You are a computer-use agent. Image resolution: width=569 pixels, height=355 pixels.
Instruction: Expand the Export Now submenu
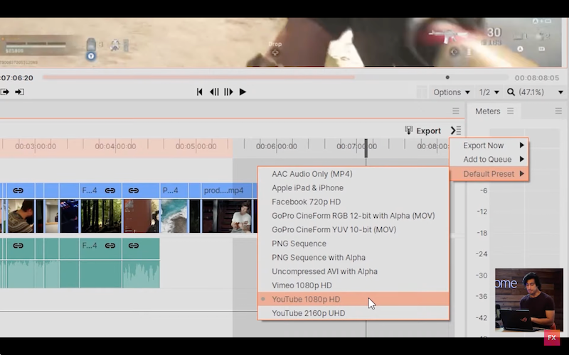[x=489, y=146]
